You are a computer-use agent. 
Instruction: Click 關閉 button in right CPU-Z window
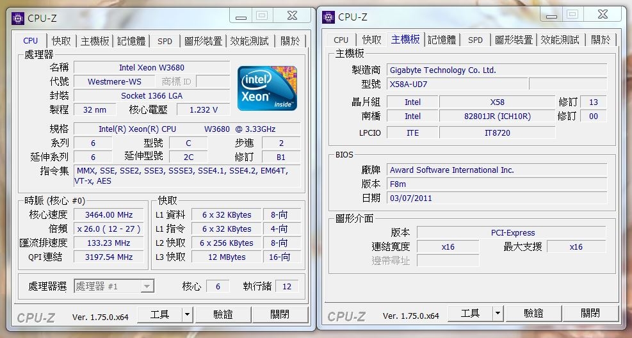(590, 314)
